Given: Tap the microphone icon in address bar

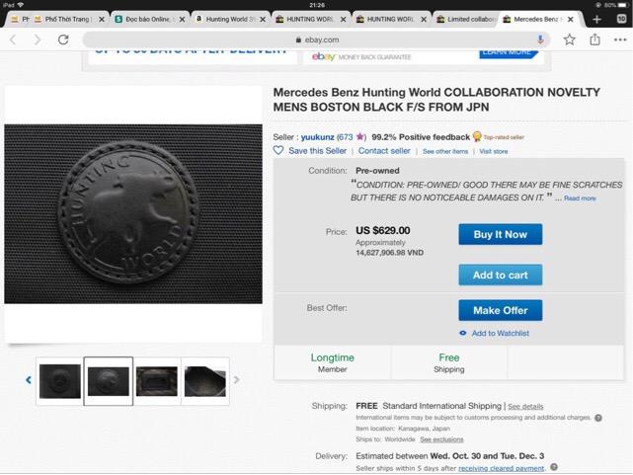Looking at the screenshot, I should point(541,40).
